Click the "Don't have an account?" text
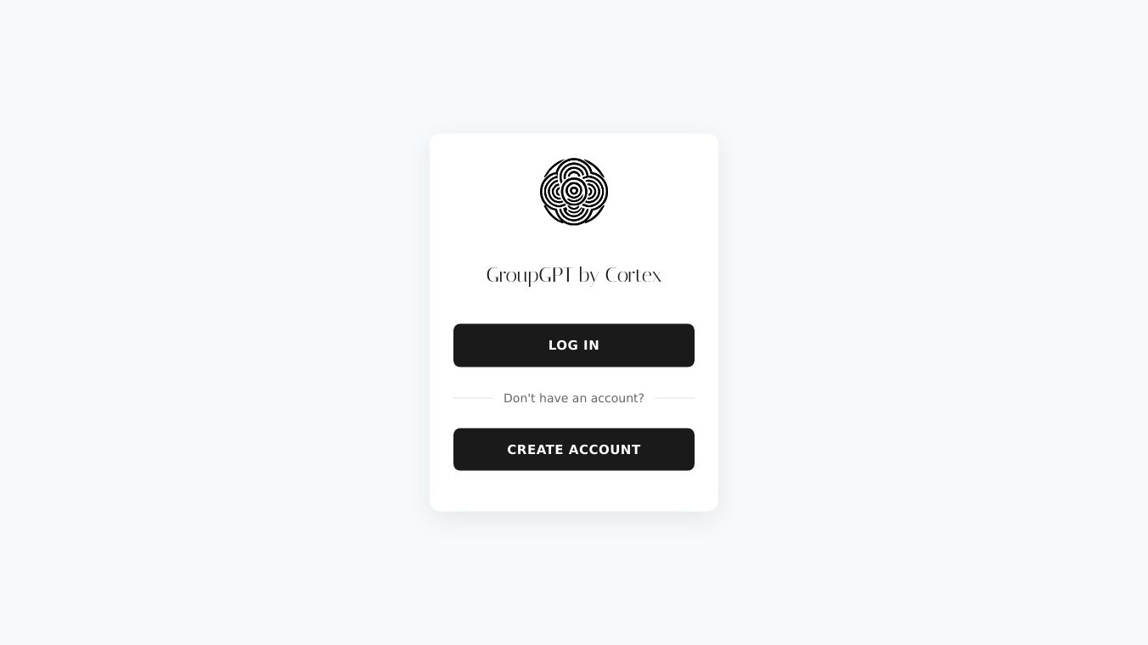This screenshot has width=1148, height=645. click(574, 398)
